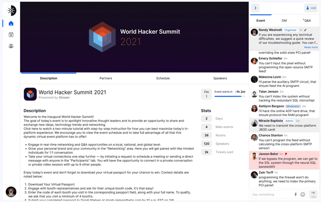The height and width of the screenshot is (202, 321).
Task: Open Emery Schleifer's avatar
Action: 254,61
